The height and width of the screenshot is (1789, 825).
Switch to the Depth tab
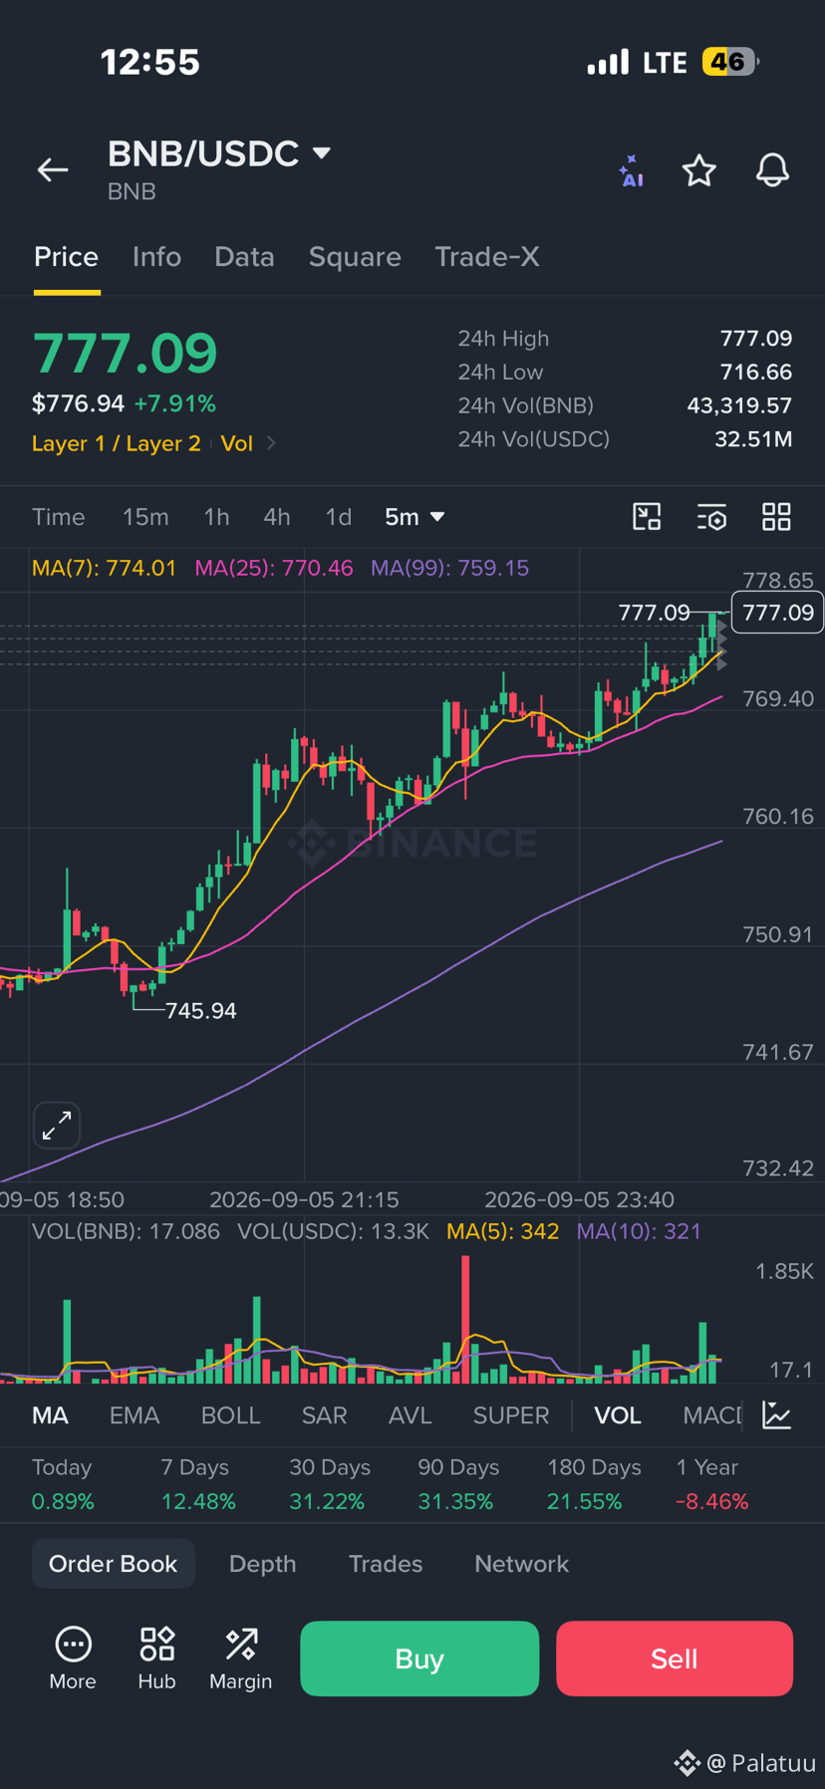(262, 1564)
